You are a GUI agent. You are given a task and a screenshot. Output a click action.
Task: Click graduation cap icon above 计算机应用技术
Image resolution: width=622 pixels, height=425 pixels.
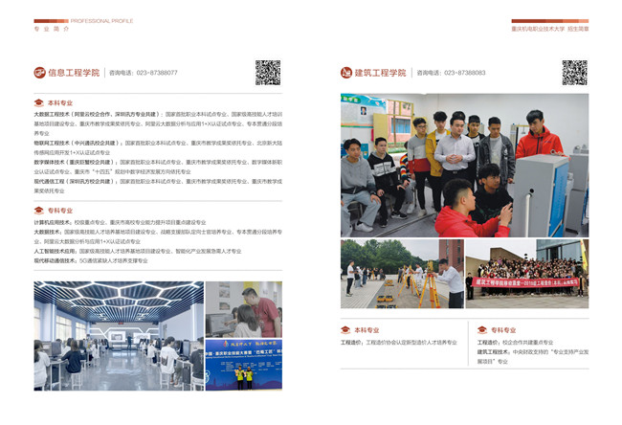click(x=38, y=210)
